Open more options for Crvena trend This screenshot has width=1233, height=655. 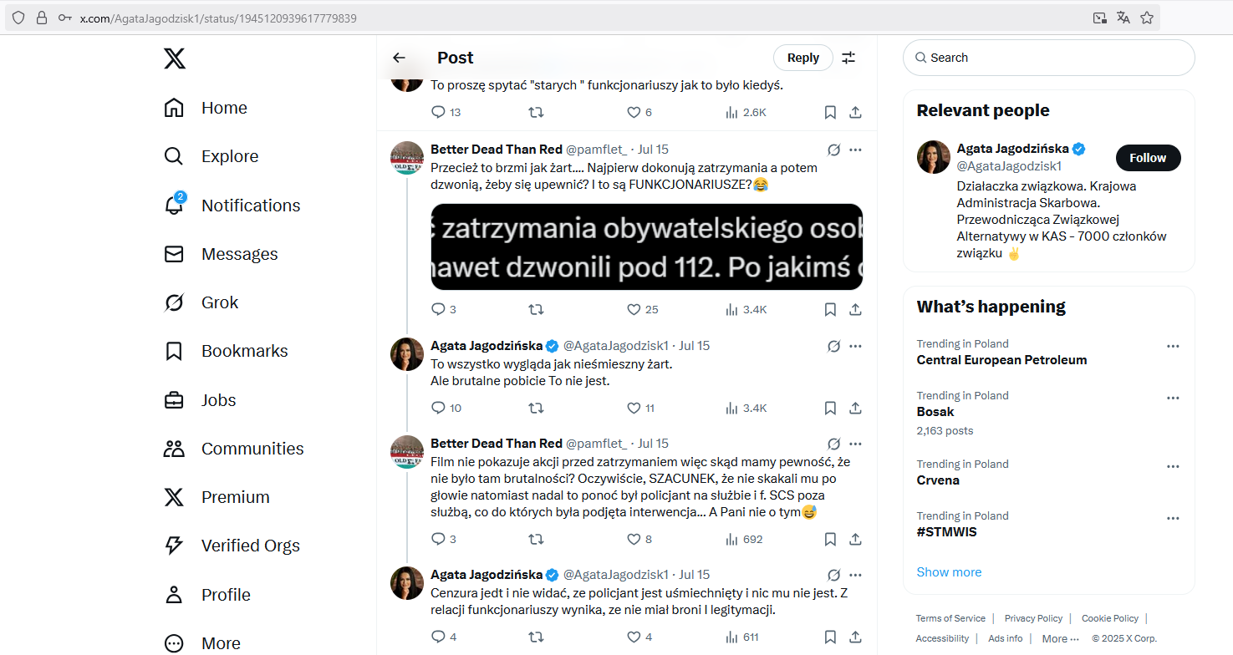click(x=1173, y=466)
